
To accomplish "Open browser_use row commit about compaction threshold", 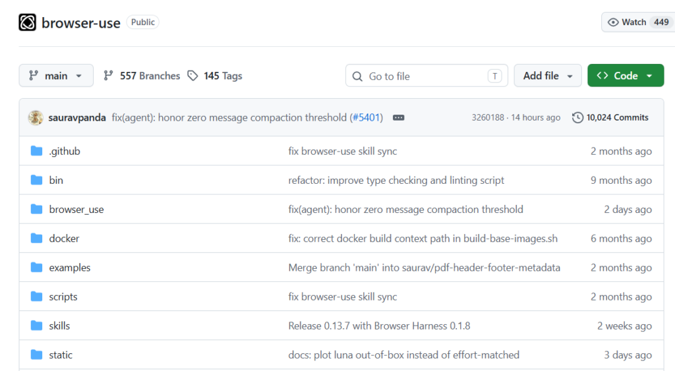I will point(405,209).
